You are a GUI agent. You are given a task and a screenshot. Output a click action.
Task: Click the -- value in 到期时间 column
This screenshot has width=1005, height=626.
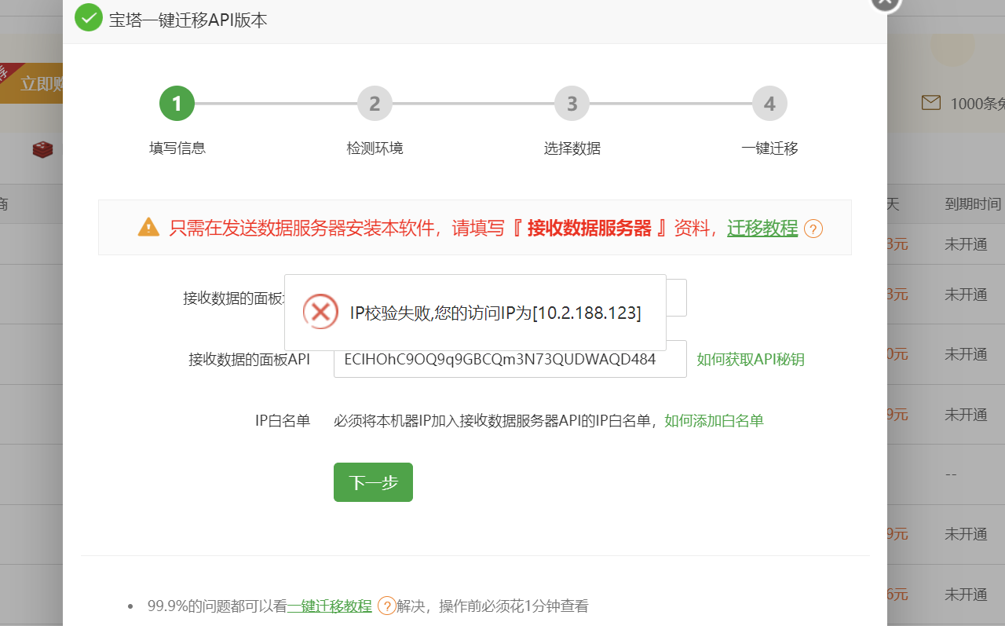click(951, 474)
